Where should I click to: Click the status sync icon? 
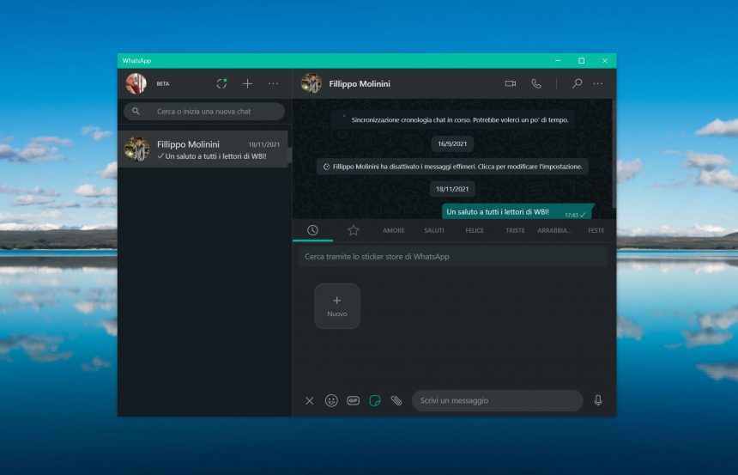point(221,84)
